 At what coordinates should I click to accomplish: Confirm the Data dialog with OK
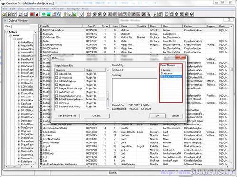tap(157, 116)
